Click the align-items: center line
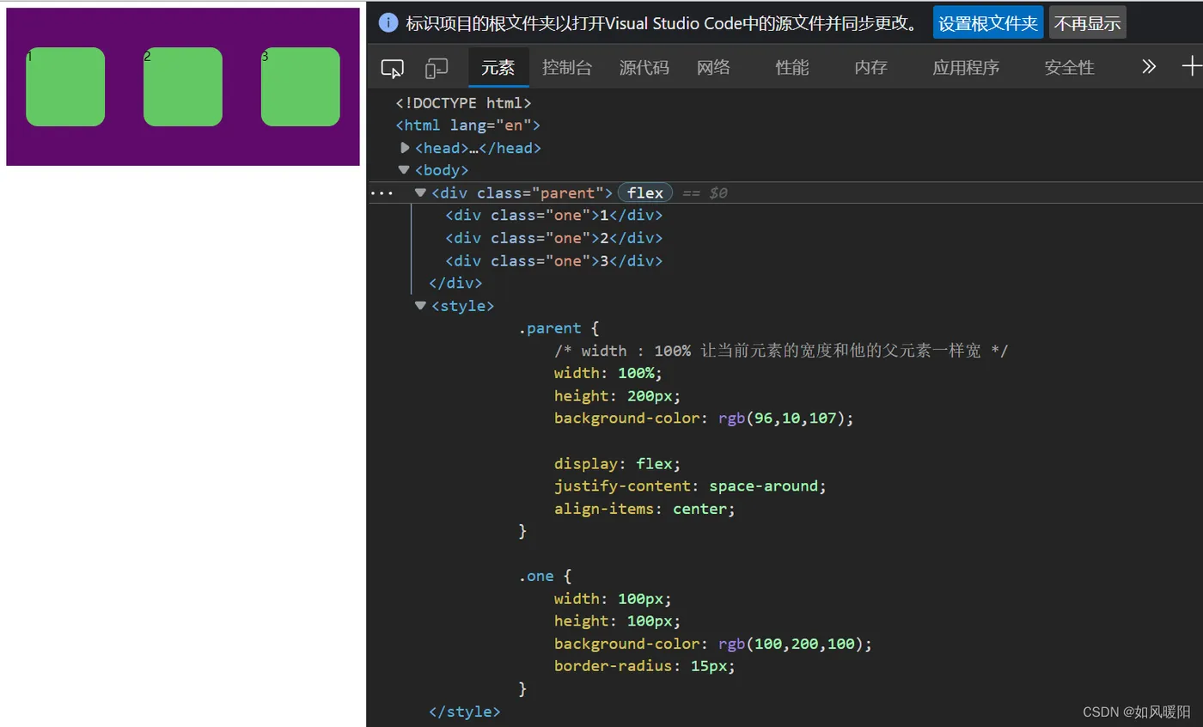The image size is (1203, 727). pos(645,509)
